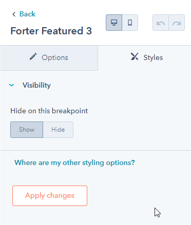This screenshot has height=225, width=191.
Task: Click the Visibility section heading
Action: [x=36, y=85]
